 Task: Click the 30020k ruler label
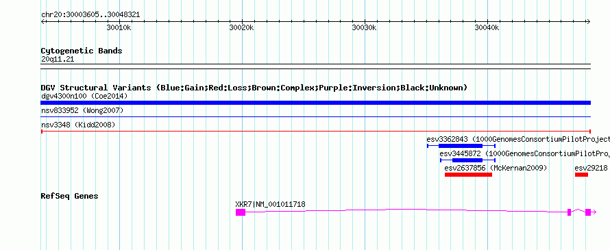(x=241, y=28)
